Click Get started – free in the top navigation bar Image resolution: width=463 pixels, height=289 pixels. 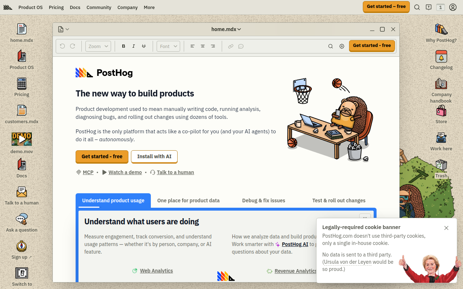click(386, 7)
